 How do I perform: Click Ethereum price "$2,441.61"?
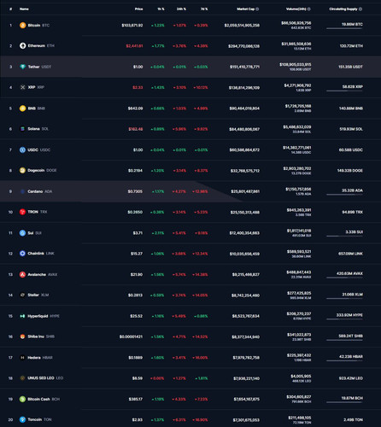click(x=134, y=46)
